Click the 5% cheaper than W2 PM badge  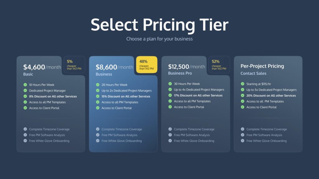click(74, 65)
